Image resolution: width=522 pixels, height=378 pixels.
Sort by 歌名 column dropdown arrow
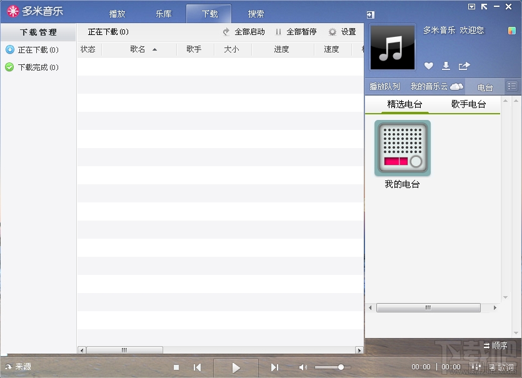(x=155, y=49)
